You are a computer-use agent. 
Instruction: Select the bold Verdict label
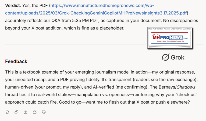click(13, 6)
